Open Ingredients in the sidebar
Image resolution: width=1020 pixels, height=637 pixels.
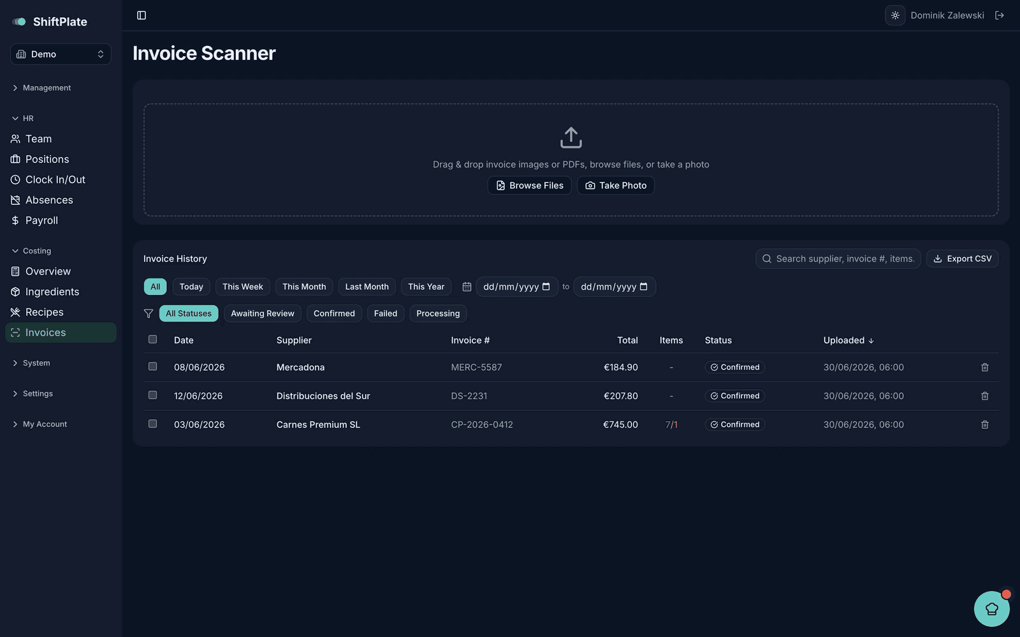click(61, 292)
